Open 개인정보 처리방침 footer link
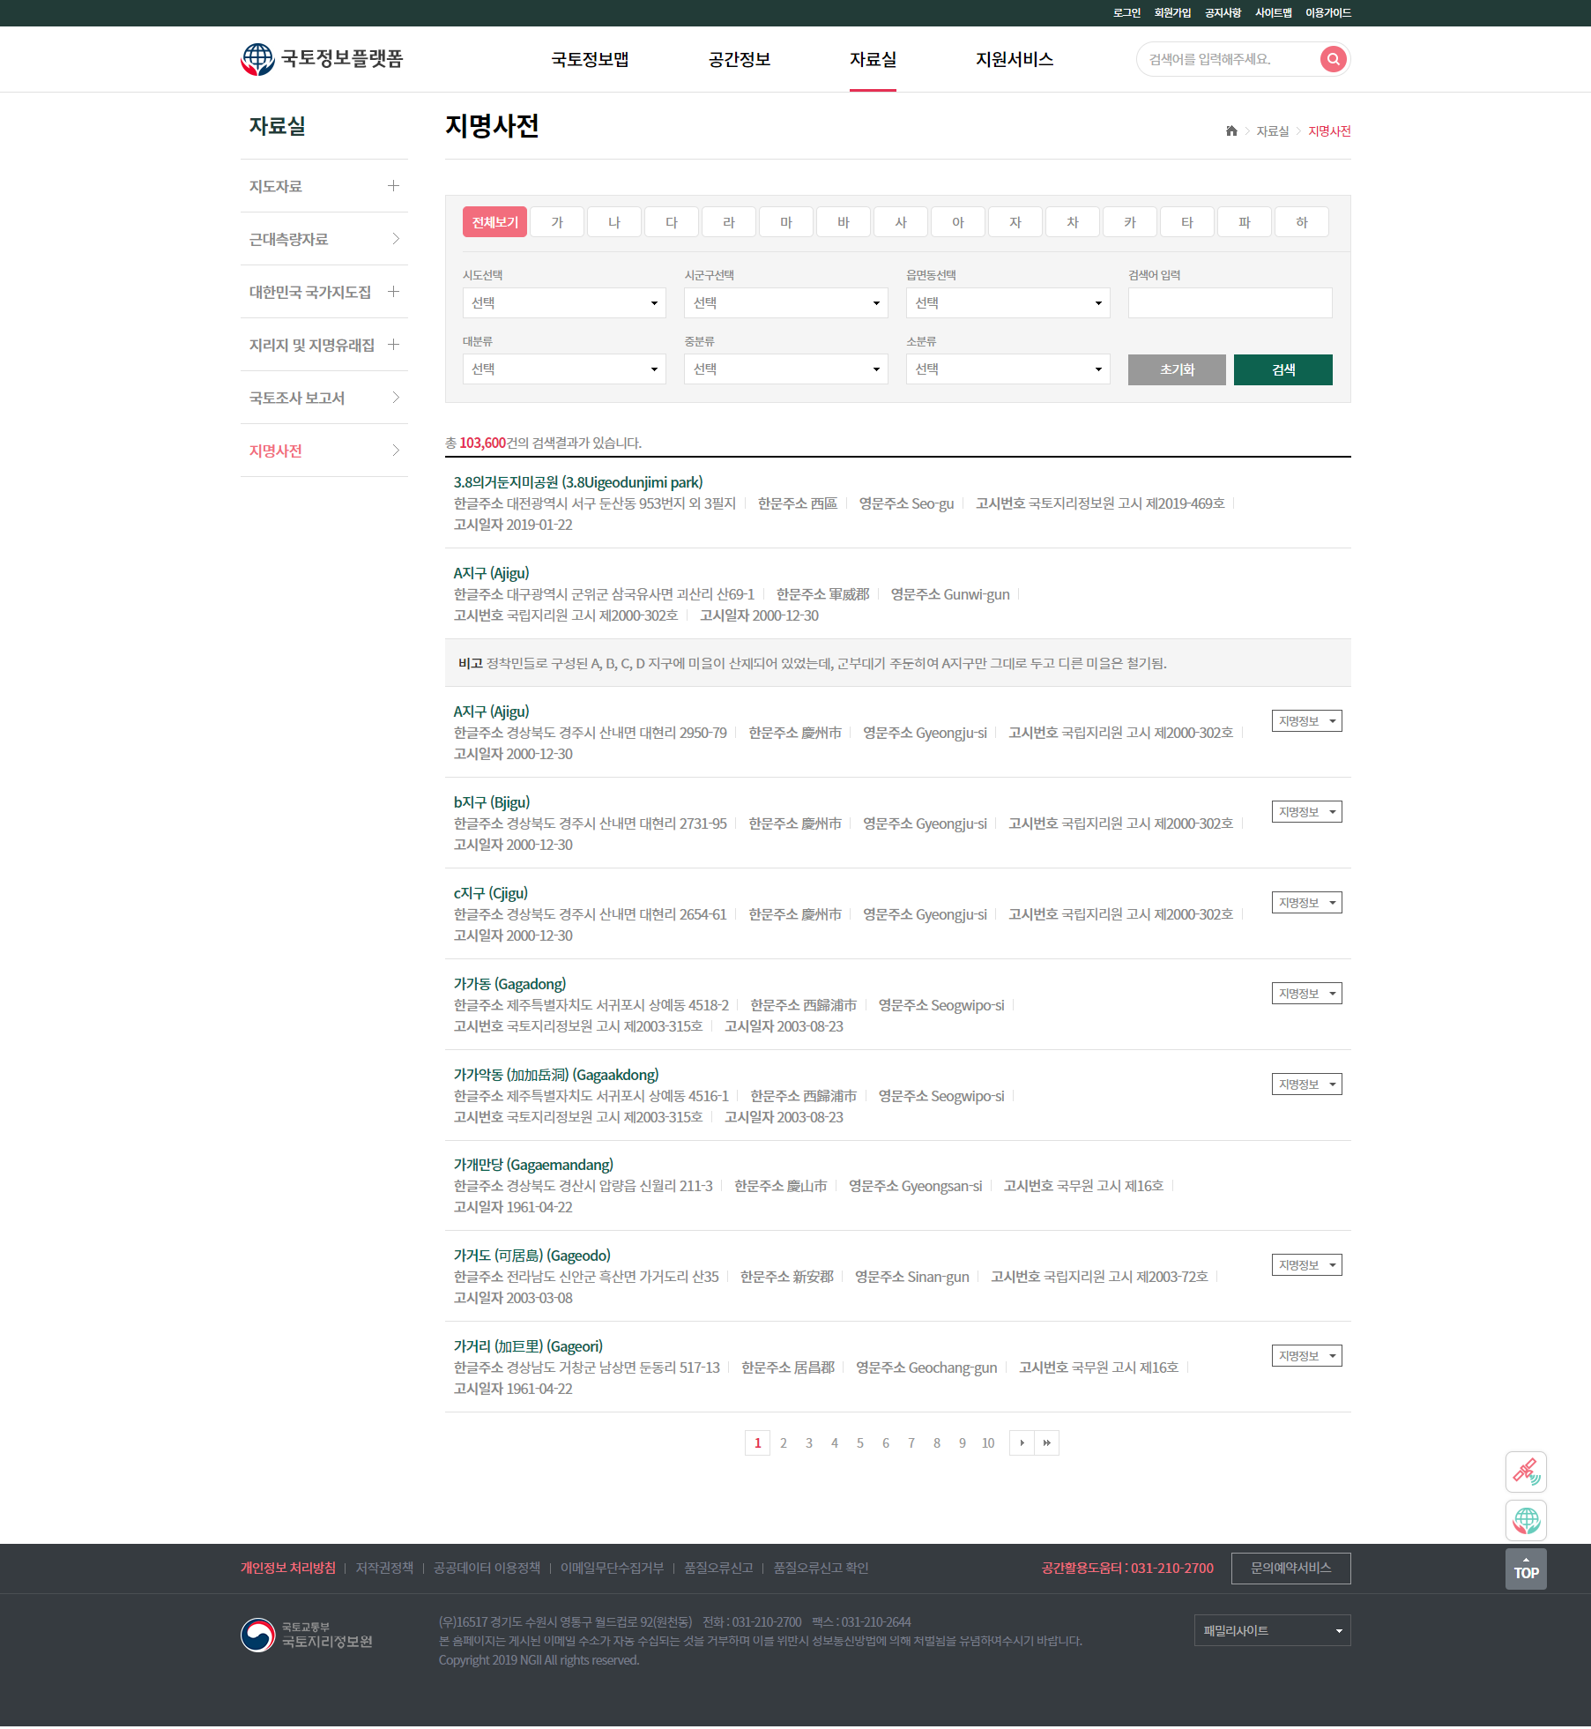The image size is (1591, 1729). coord(288,1568)
